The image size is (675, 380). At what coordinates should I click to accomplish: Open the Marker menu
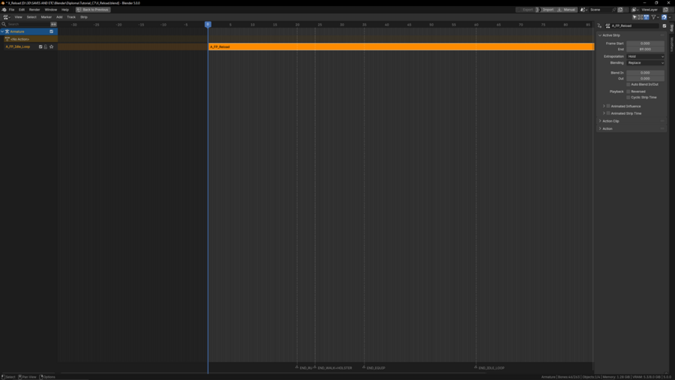point(46,17)
